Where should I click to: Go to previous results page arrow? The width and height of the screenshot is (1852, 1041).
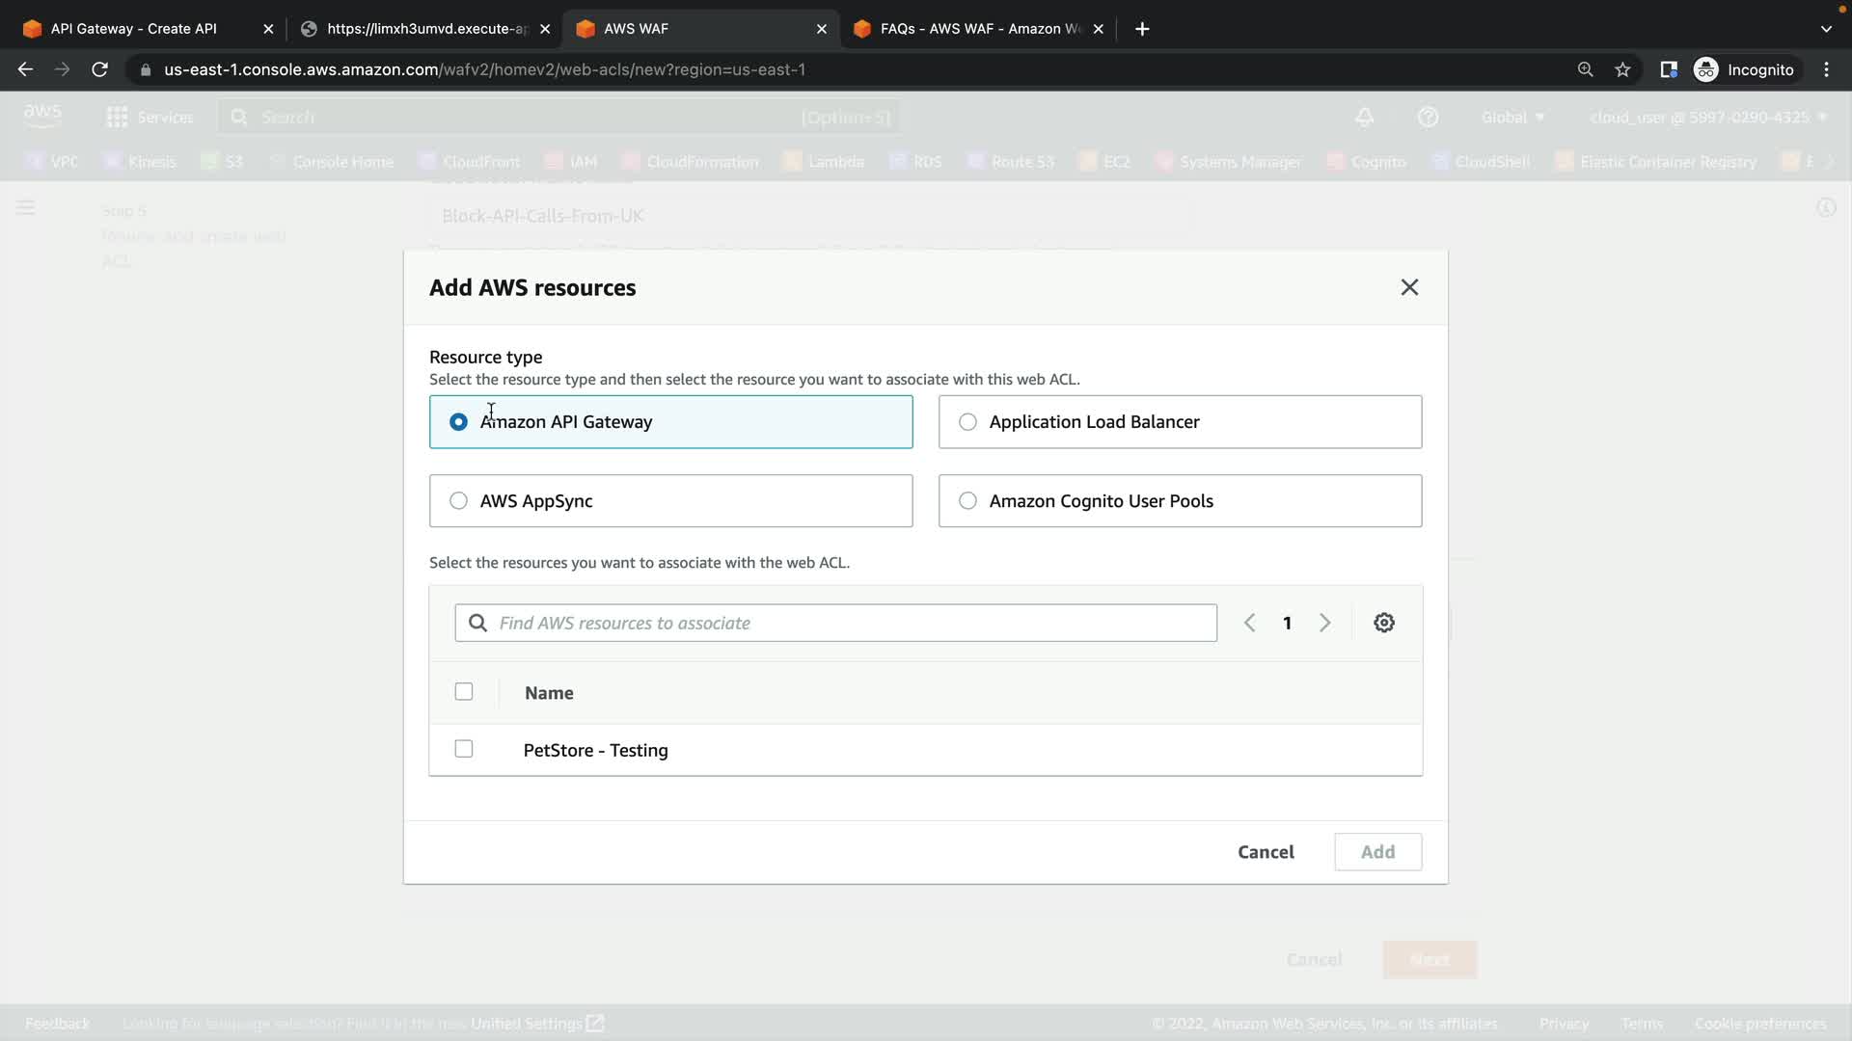pyautogui.click(x=1249, y=623)
